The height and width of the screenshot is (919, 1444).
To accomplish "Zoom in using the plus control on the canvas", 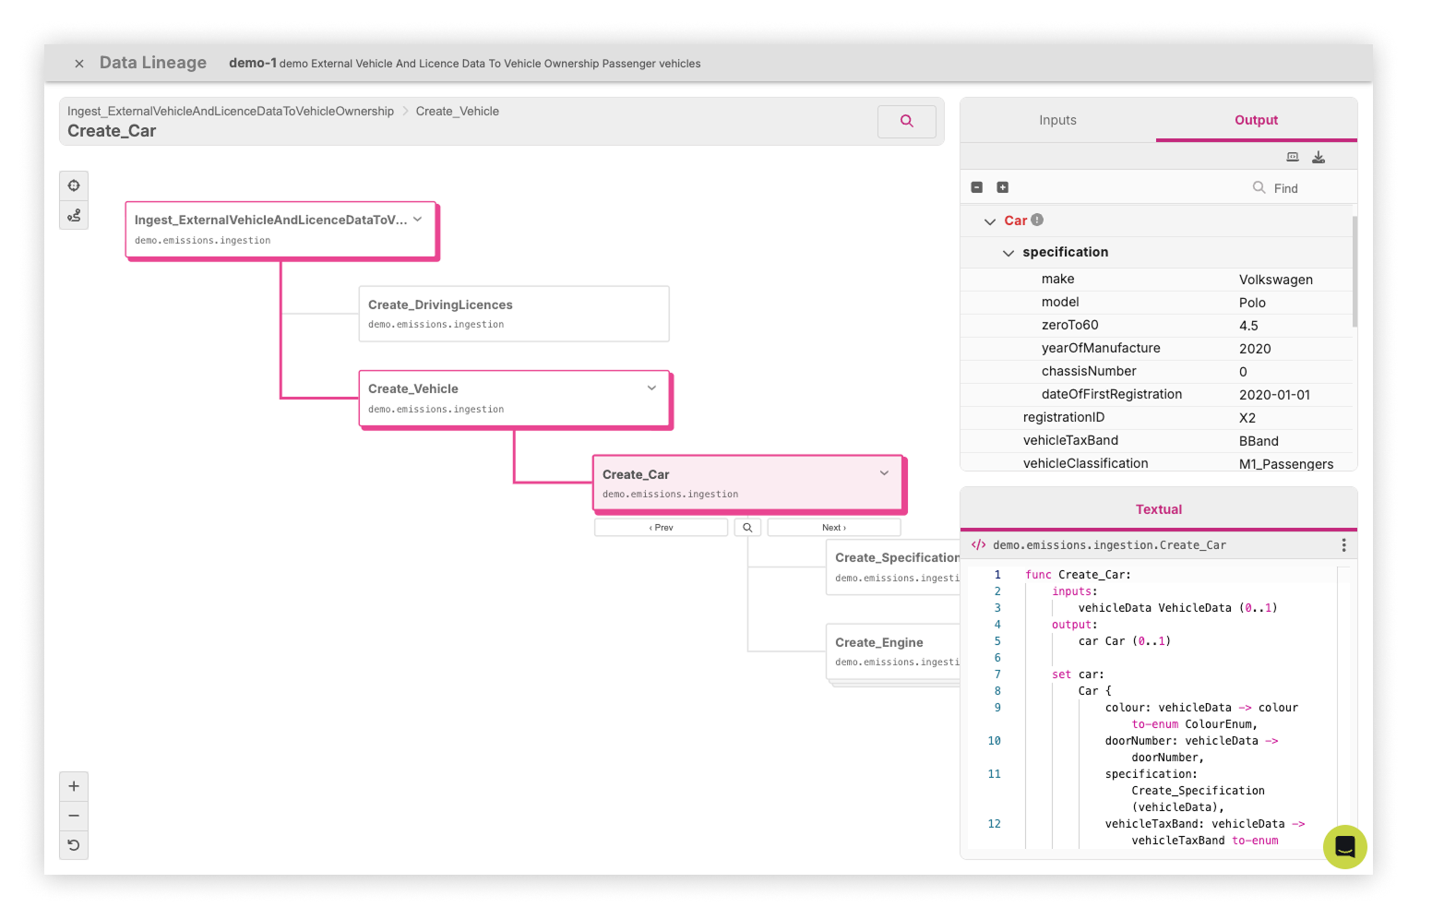I will [x=74, y=786].
